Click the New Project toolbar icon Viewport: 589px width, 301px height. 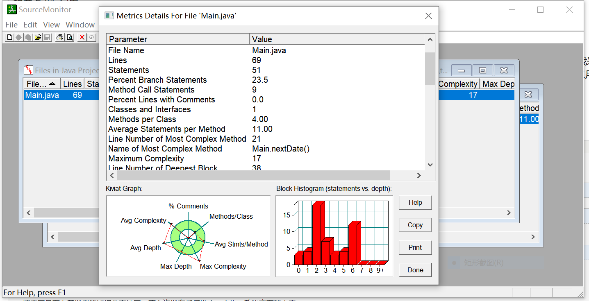[10, 37]
